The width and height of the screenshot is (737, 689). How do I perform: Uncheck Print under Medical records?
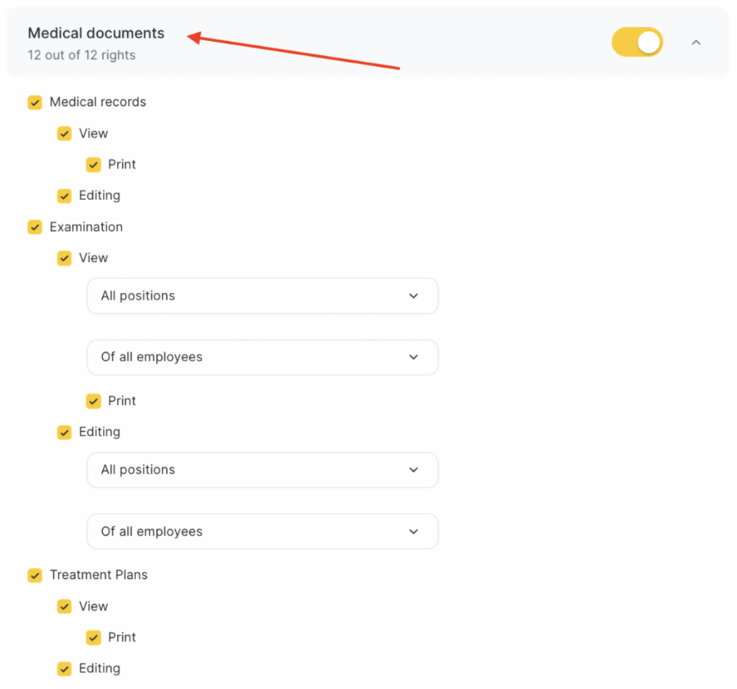(94, 165)
